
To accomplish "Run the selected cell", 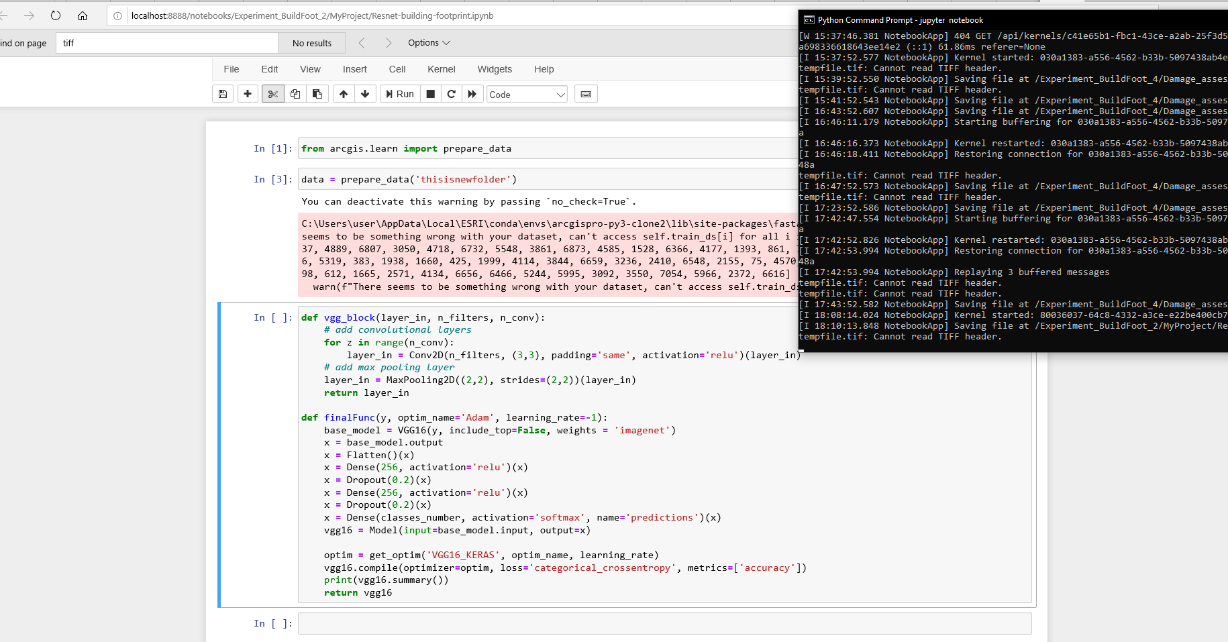I will pos(400,94).
